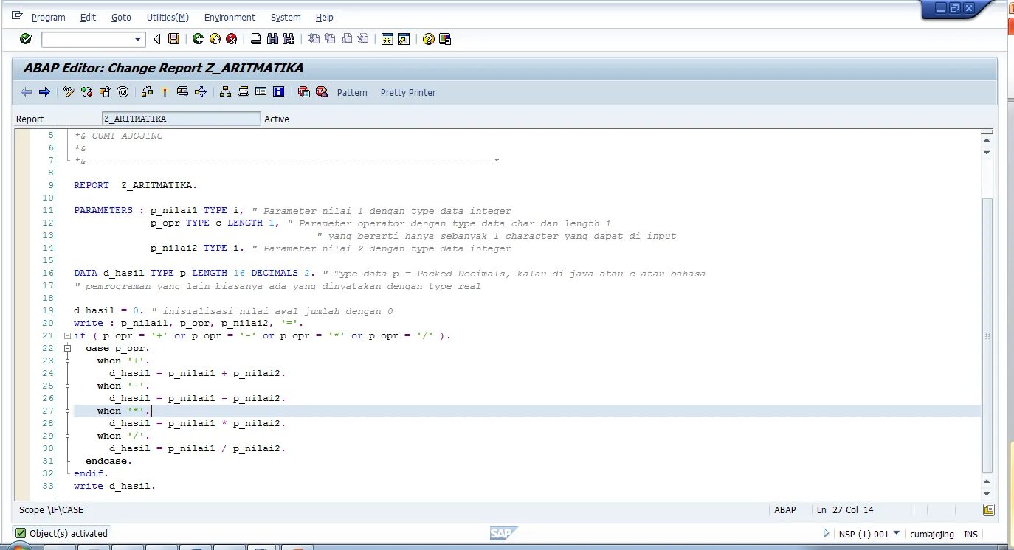Click the editor scrollbar bottom down arrow
1014x550 pixels.
987,494
